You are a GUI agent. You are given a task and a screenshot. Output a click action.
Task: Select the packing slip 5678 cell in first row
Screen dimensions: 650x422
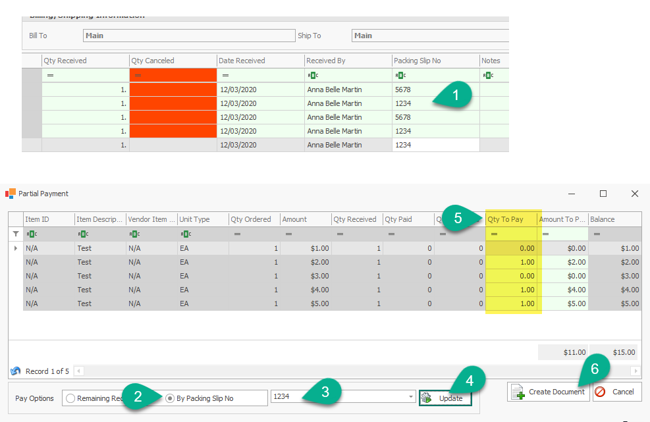435,89
